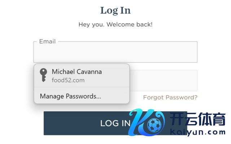Click the 'Hey you. Welcome back!' text

(115, 24)
